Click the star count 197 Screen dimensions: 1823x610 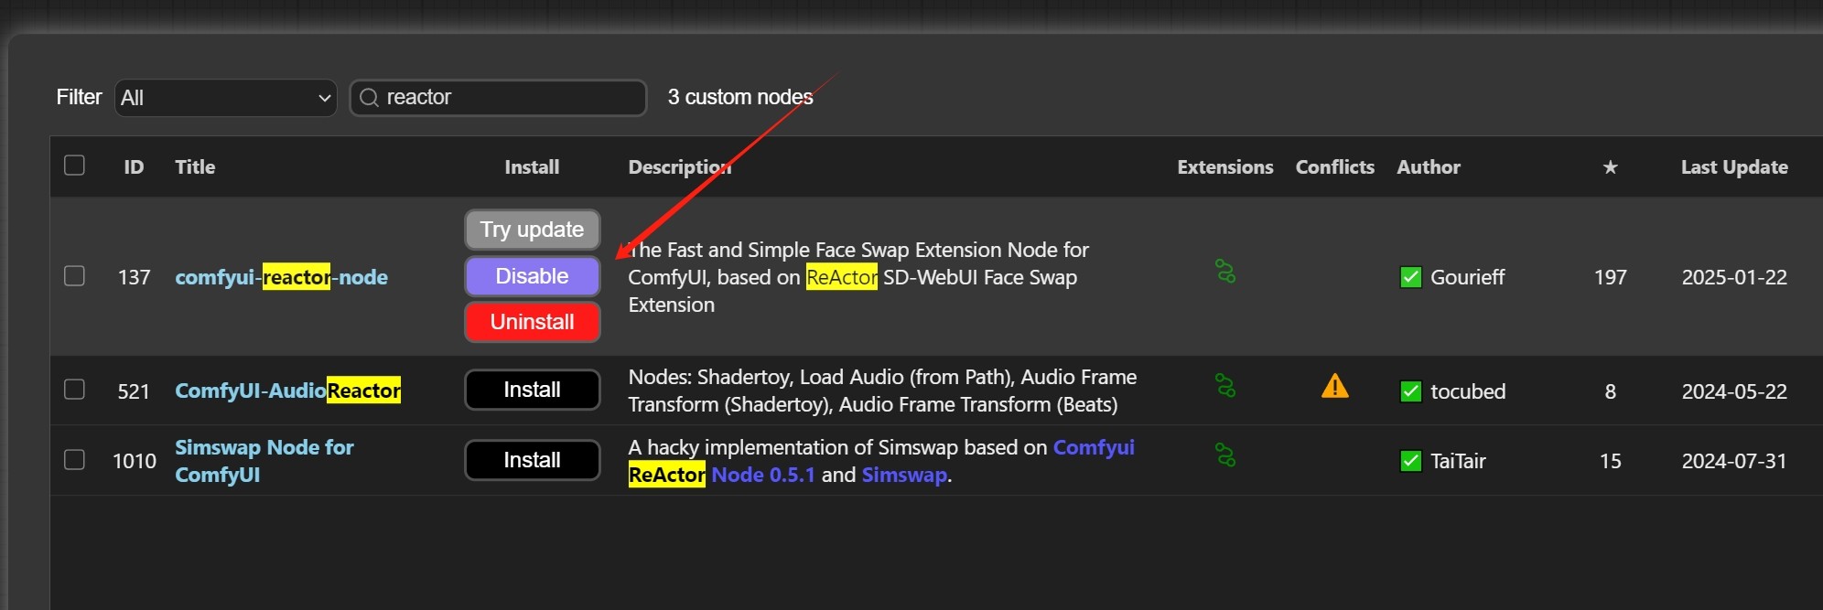tap(1611, 277)
